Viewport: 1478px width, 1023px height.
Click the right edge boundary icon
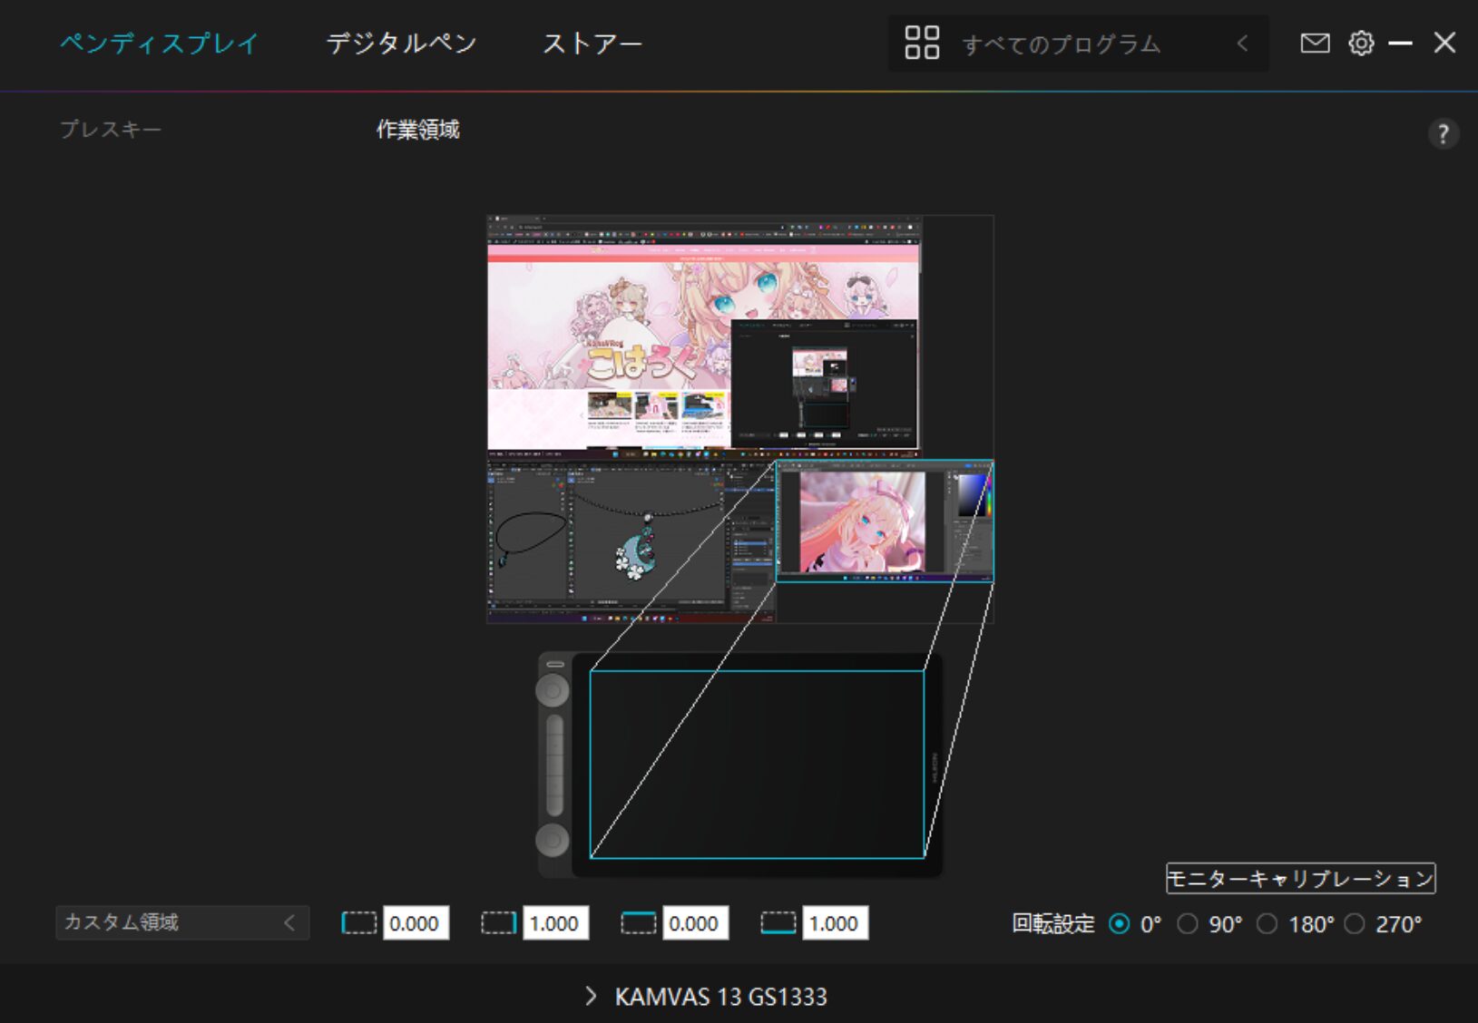coord(498,923)
